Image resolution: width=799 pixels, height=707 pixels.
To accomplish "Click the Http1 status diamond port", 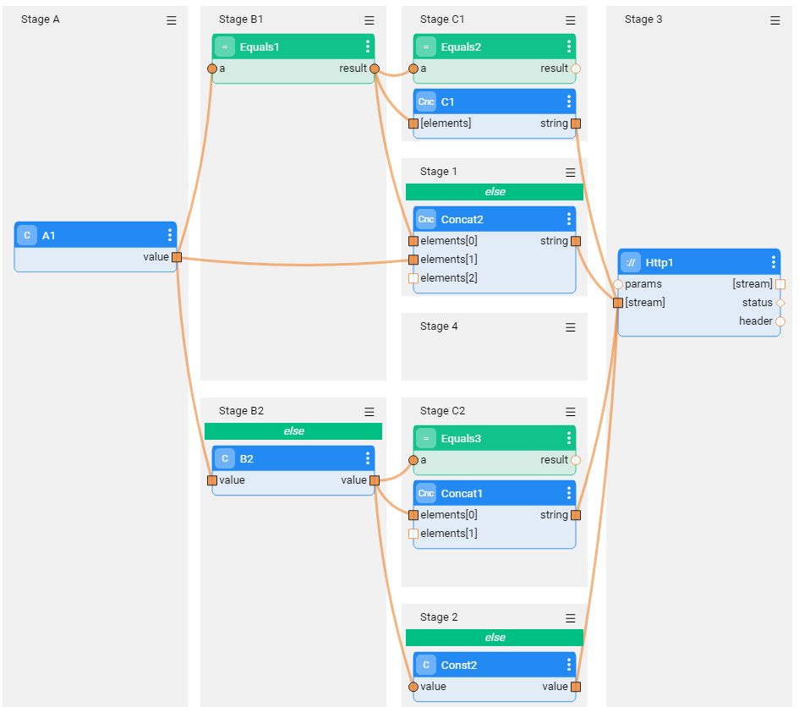I will (780, 303).
